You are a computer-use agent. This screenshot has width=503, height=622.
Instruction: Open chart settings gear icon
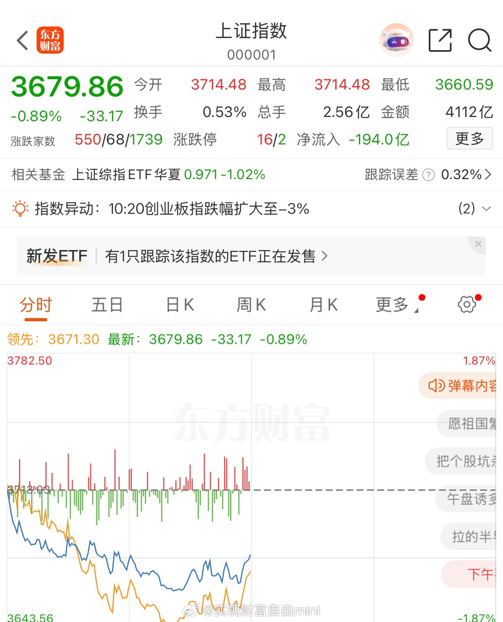467,305
